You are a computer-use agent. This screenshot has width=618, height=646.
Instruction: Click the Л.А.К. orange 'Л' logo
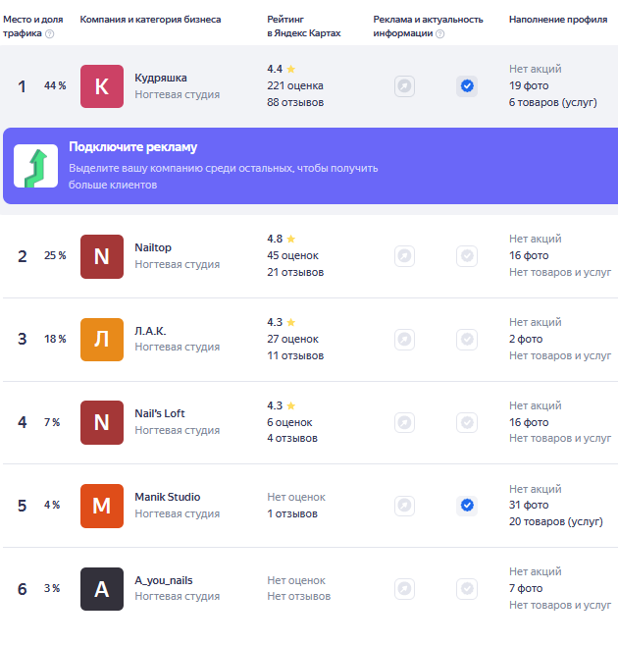(x=102, y=340)
